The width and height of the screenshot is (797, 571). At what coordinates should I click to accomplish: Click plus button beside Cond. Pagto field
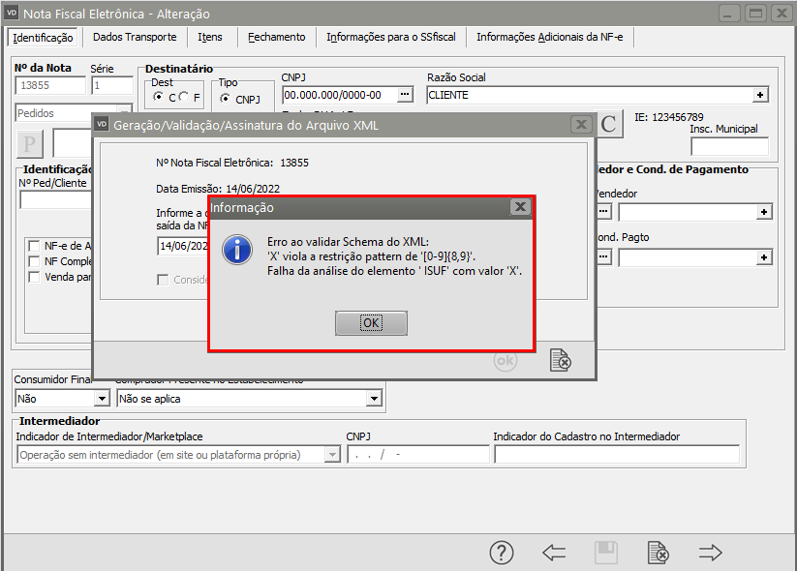click(x=763, y=257)
